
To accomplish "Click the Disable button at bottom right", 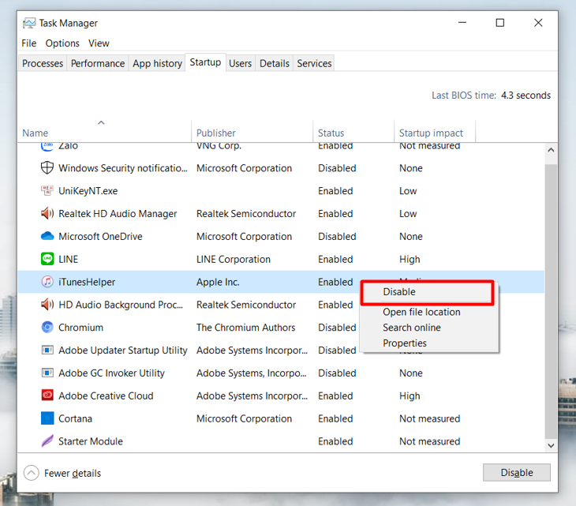I will (517, 473).
